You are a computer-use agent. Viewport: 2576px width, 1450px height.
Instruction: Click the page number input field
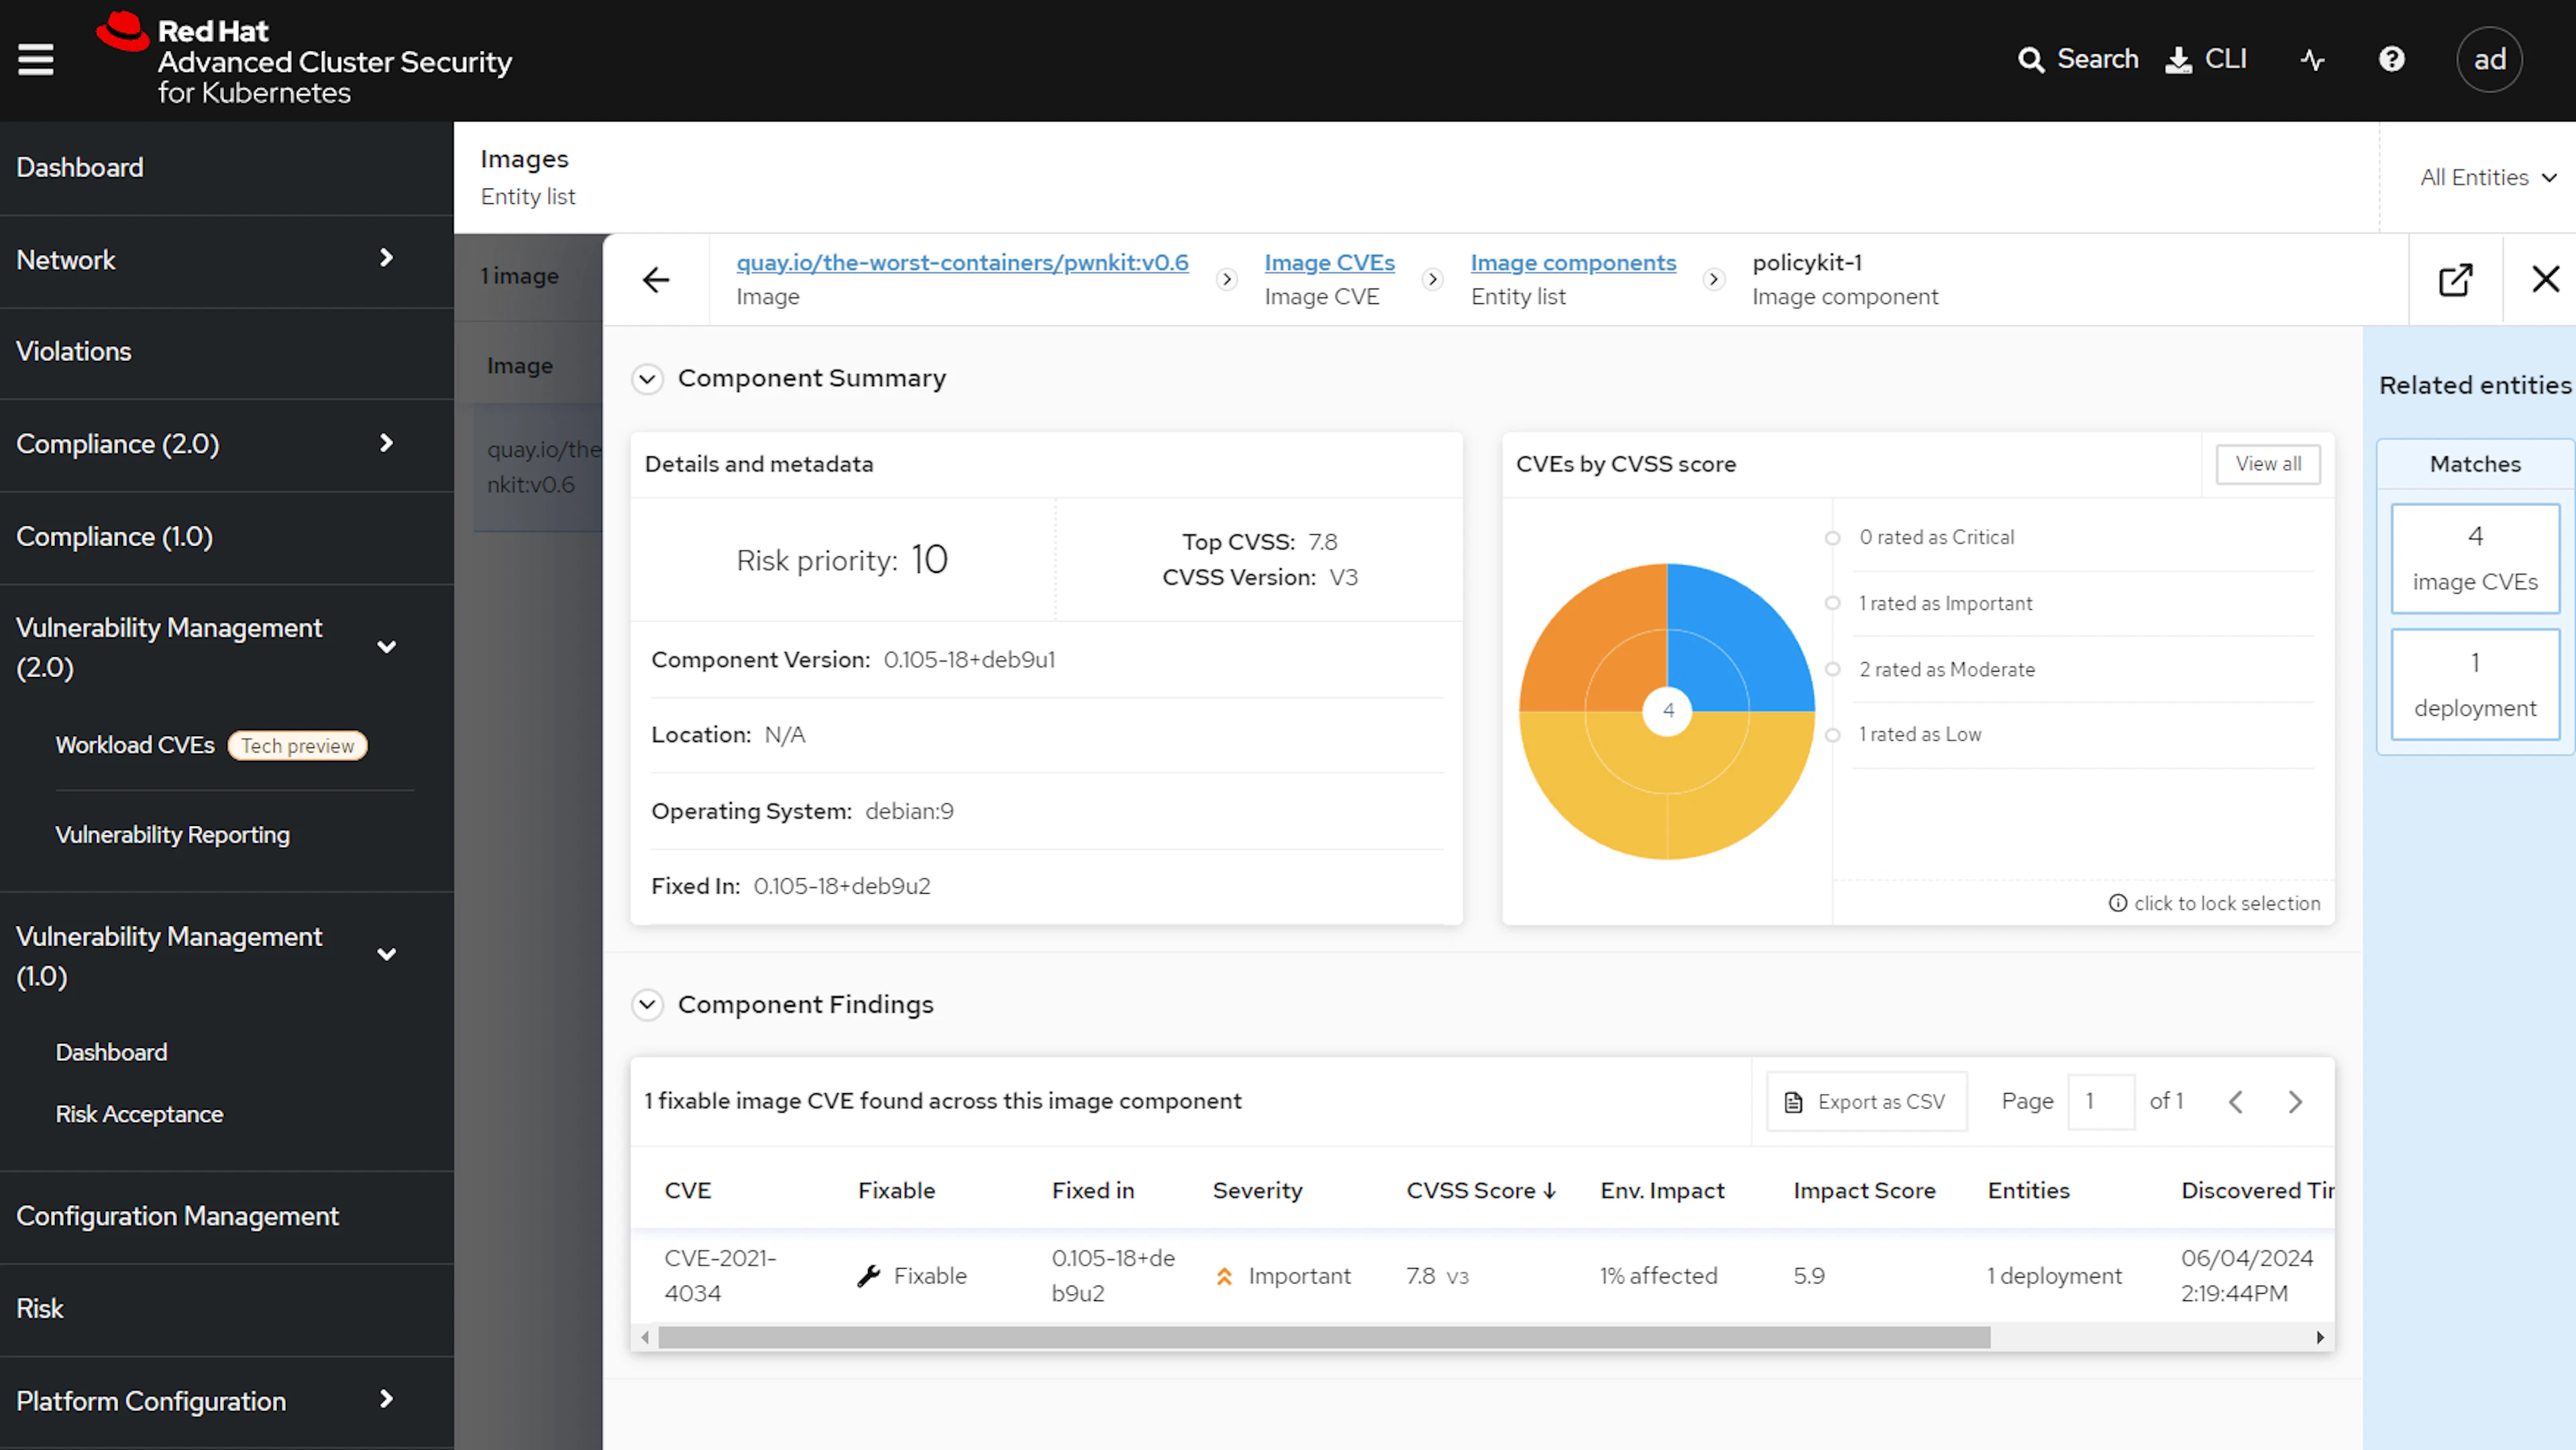(x=2101, y=1102)
